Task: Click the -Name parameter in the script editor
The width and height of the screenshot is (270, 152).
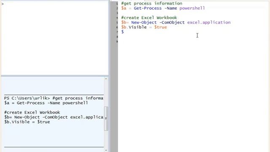Action: tap(170, 8)
